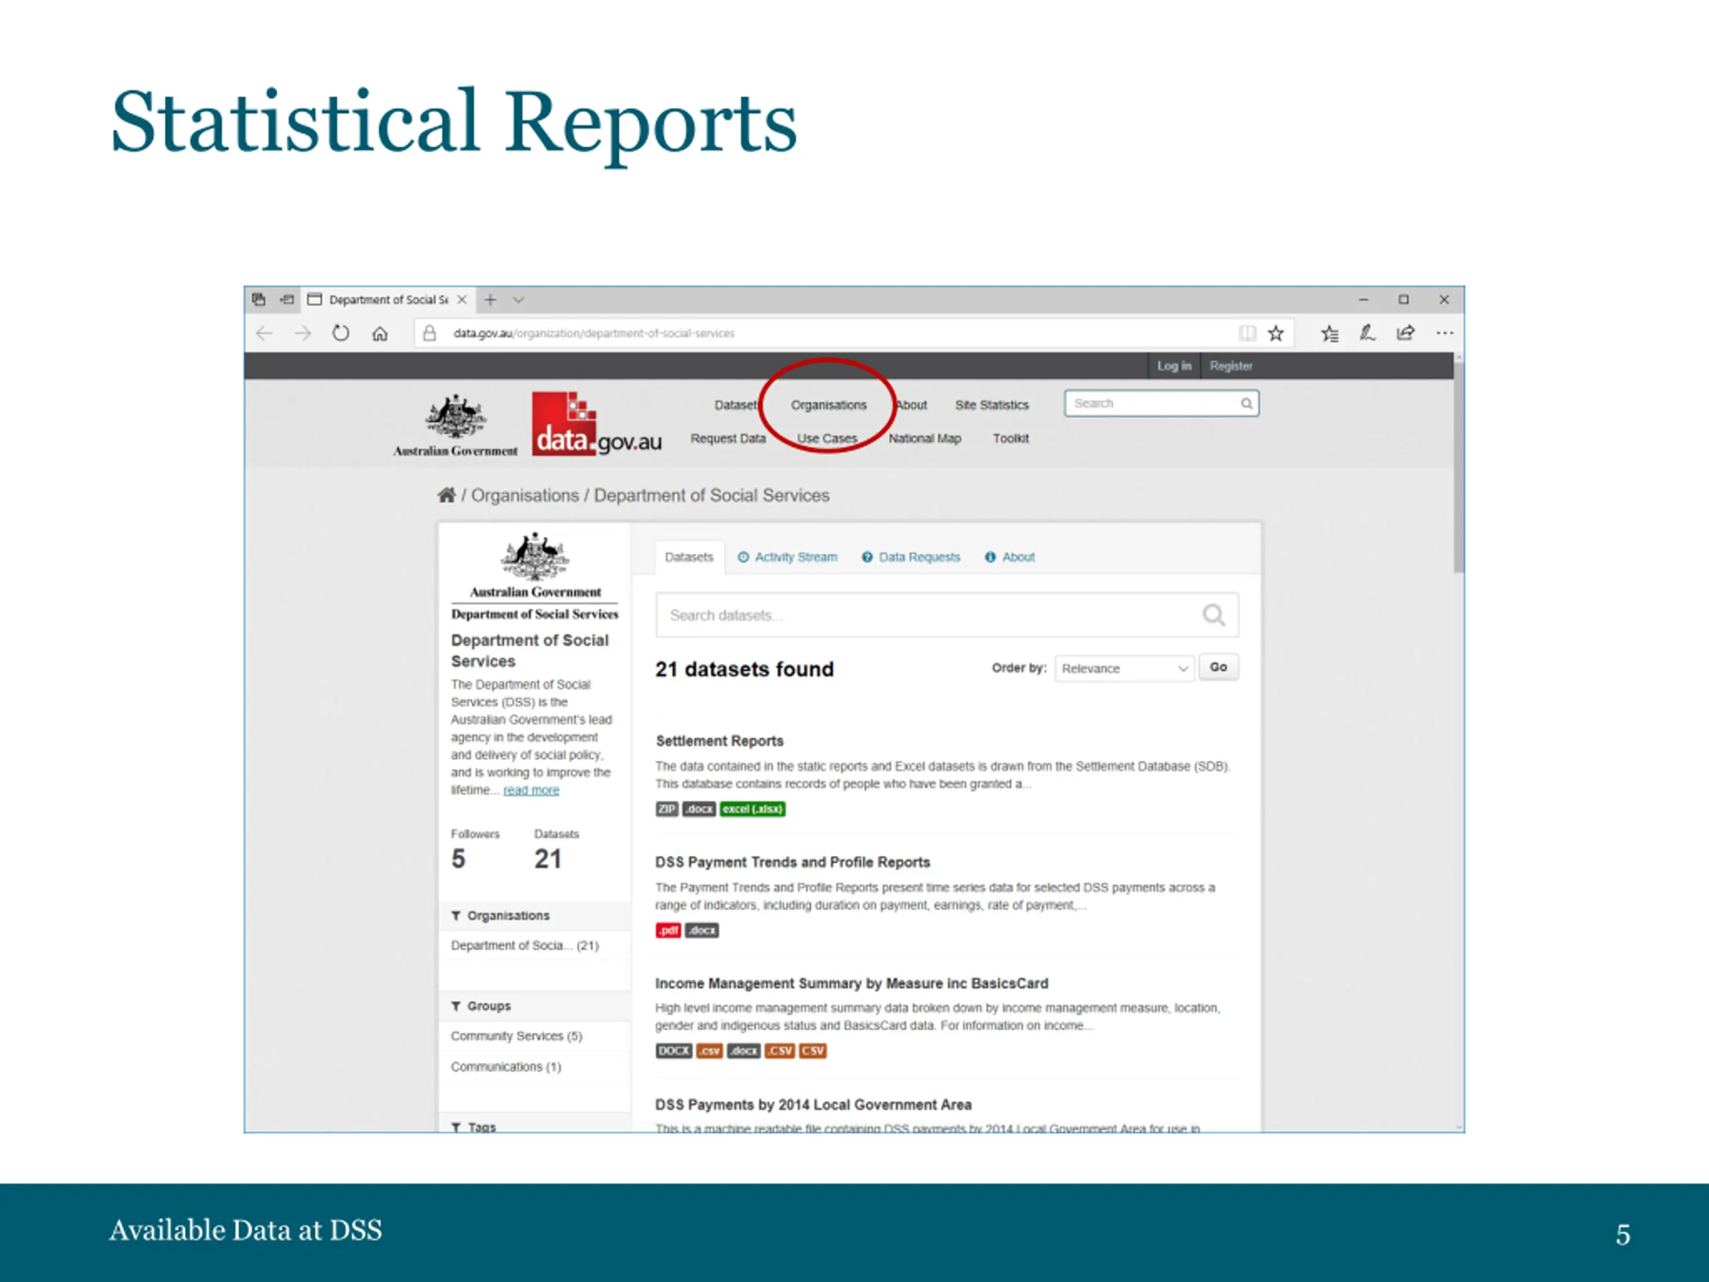The height and width of the screenshot is (1282, 1709).
Task: Add page to favorites star icon
Action: pyautogui.click(x=1276, y=333)
